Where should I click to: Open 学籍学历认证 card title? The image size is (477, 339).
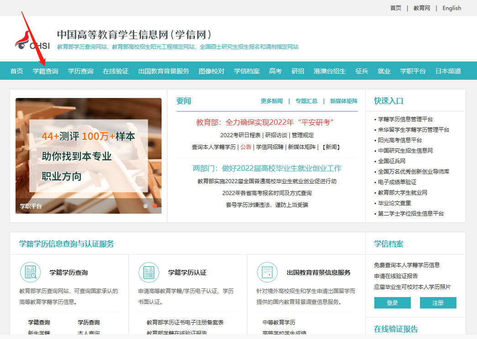tap(188, 272)
